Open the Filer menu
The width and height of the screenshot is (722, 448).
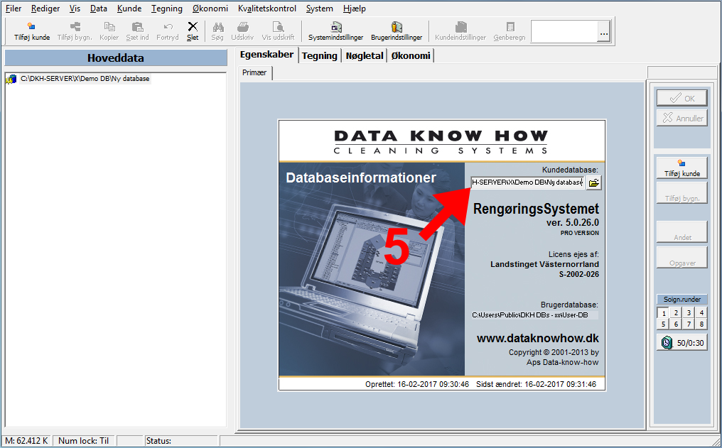14,9
